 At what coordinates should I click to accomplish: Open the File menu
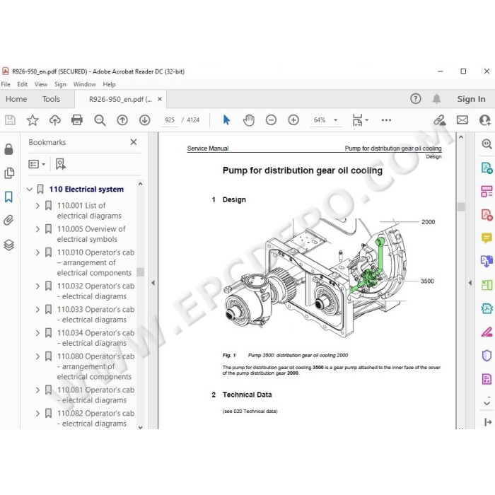(x=6, y=84)
